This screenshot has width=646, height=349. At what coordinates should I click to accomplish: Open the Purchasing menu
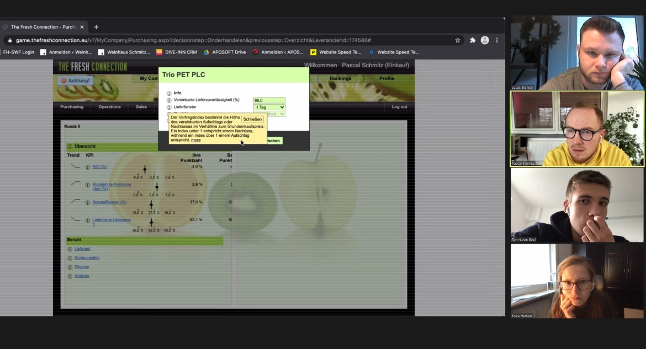point(72,107)
